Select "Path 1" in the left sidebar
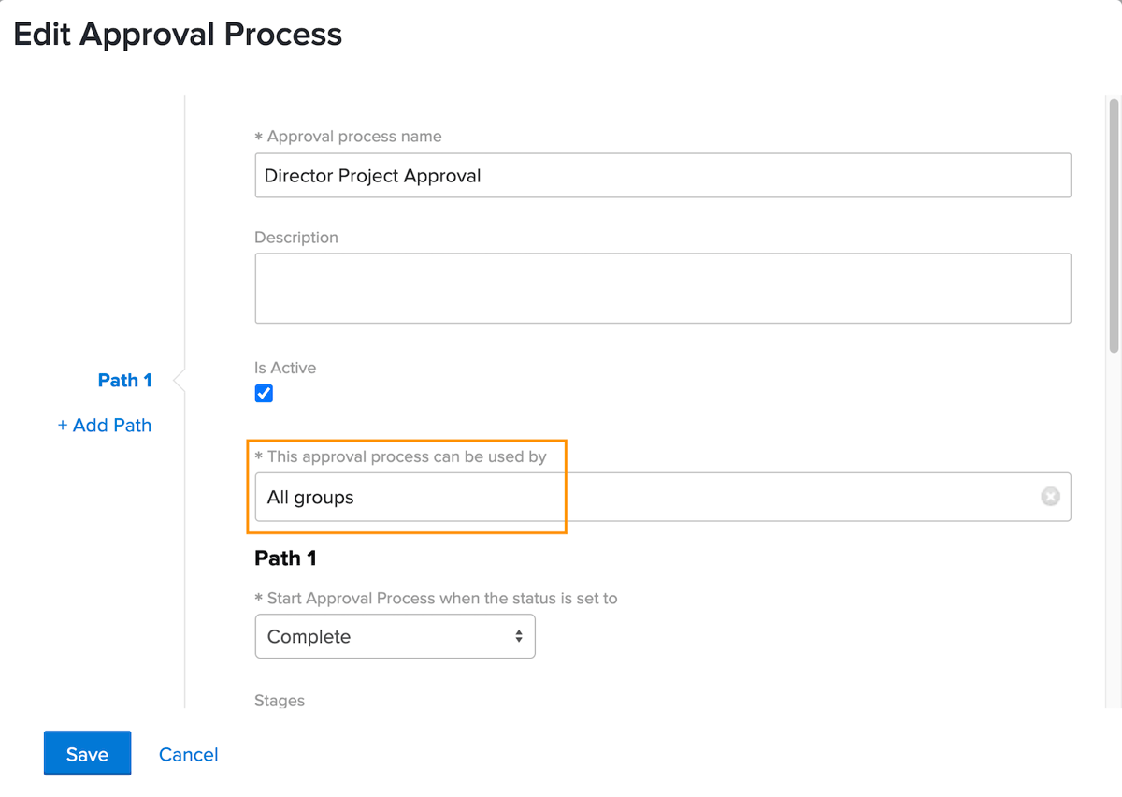Viewport: 1122px width, 797px height. point(124,380)
